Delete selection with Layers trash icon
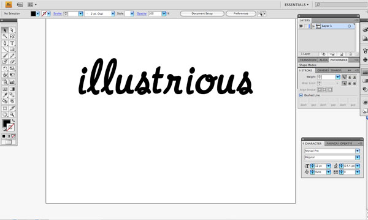The image size is (368, 220). tap(350, 54)
